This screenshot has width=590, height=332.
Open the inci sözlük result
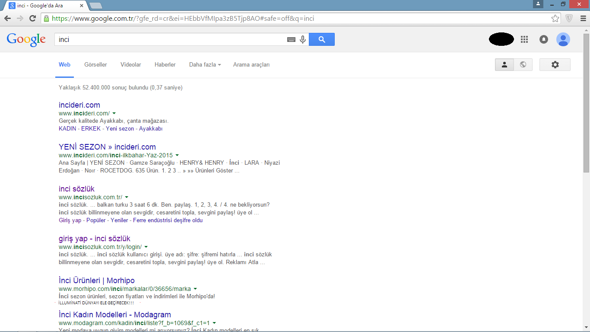coord(76,189)
